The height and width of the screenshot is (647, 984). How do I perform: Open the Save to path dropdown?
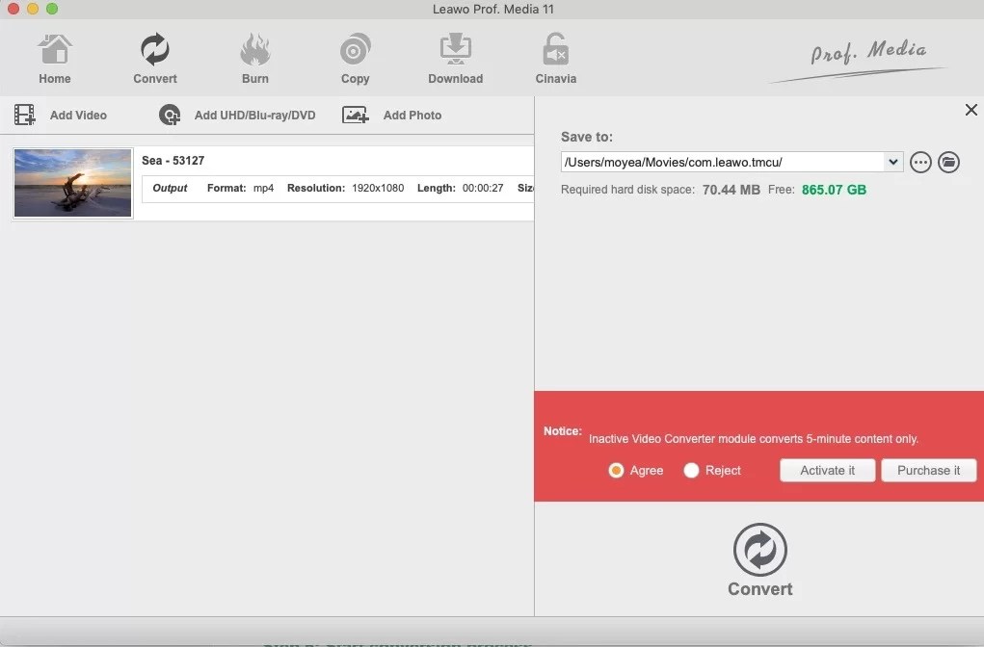(893, 162)
